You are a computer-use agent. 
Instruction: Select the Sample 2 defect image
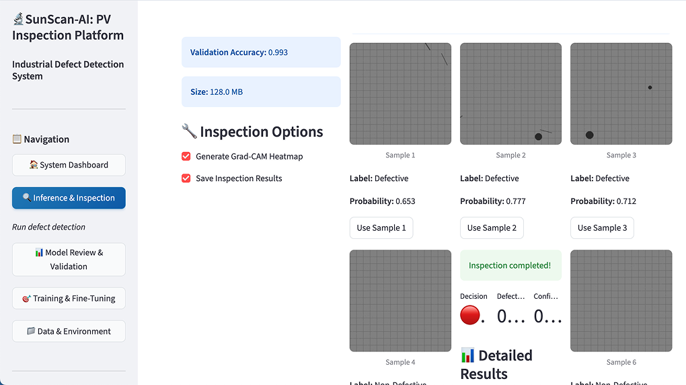[510, 94]
